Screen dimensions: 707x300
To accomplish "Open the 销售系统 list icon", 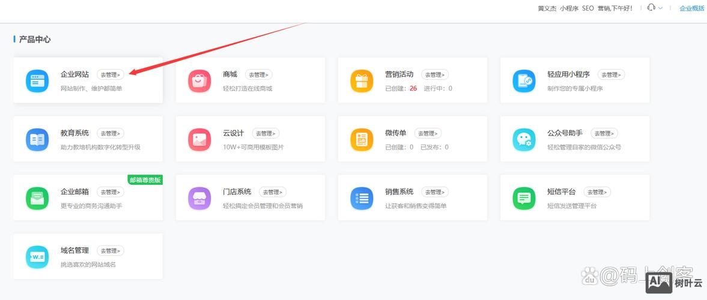I will (x=362, y=198).
